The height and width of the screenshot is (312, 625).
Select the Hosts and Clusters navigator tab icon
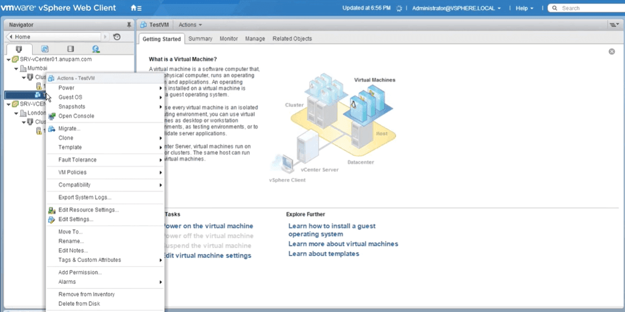point(19,49)
